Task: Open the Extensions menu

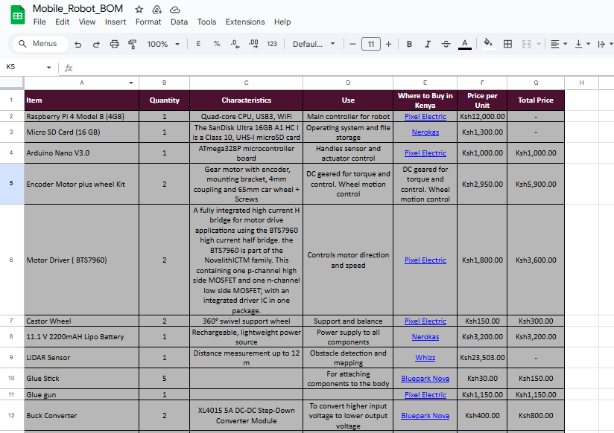Action: [x=245, y=22]
